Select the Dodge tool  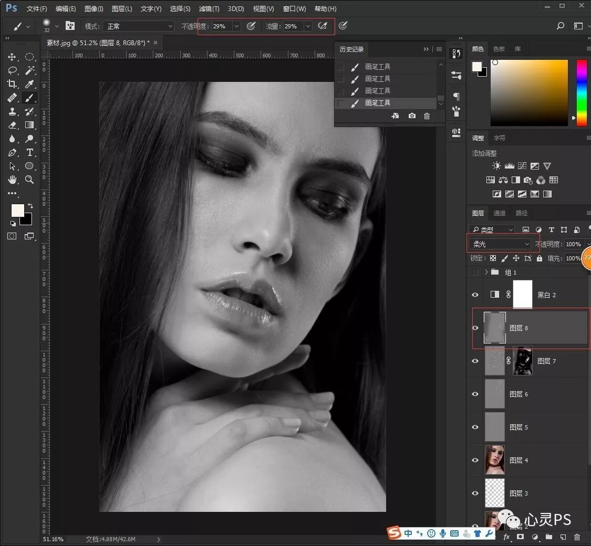pos(29,139)
